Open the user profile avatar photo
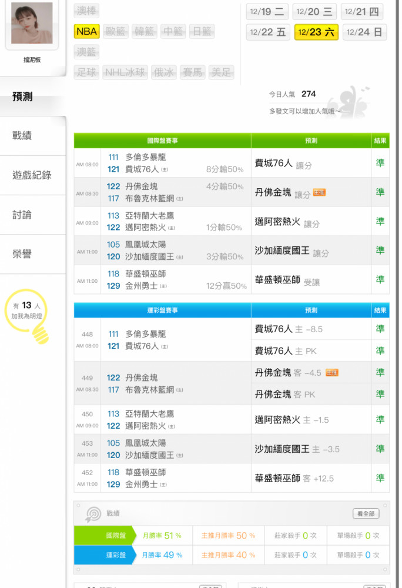402x588 pixels. [x=32, y=24]
